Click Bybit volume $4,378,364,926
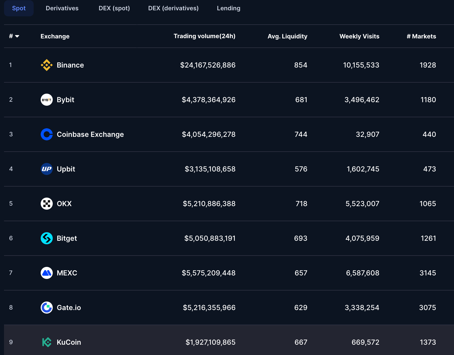454x355 pixels. click(x=209, y=100)
